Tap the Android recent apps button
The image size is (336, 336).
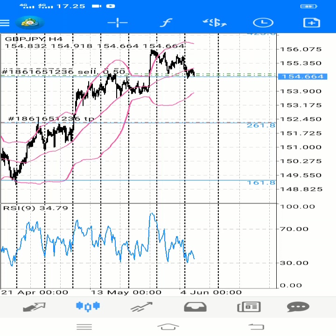tap(84, 327)
